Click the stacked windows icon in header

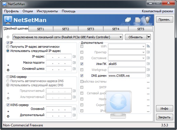click(x=128, y=20)
